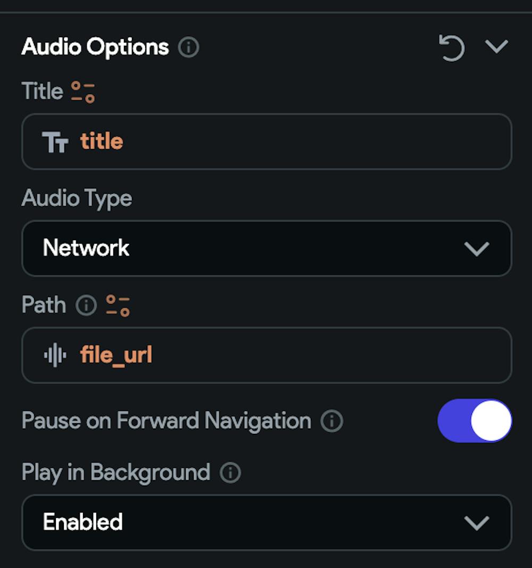Image resolution: width=532 pixels, height=568 pixels.
Task: Open the Audio Type dropdown
Action: [266, 248]
